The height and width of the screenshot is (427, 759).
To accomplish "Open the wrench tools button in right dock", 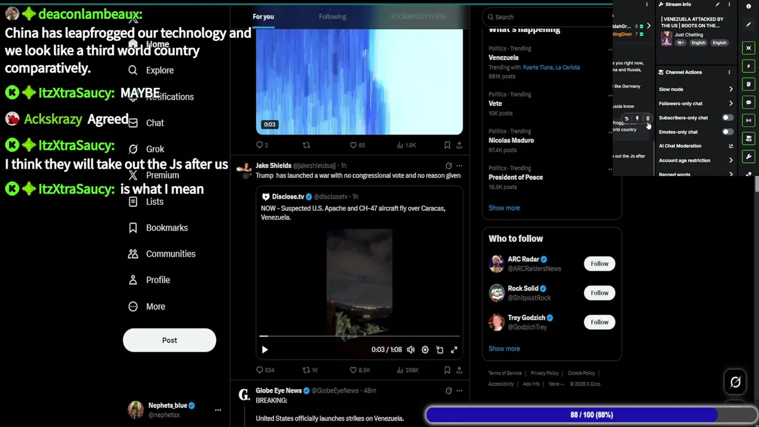I will pos(748,157).
